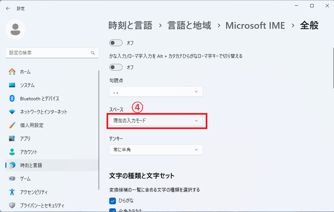Open ネットワークとインターネット category
334x212 pixels.
click(x=52, y=112)
